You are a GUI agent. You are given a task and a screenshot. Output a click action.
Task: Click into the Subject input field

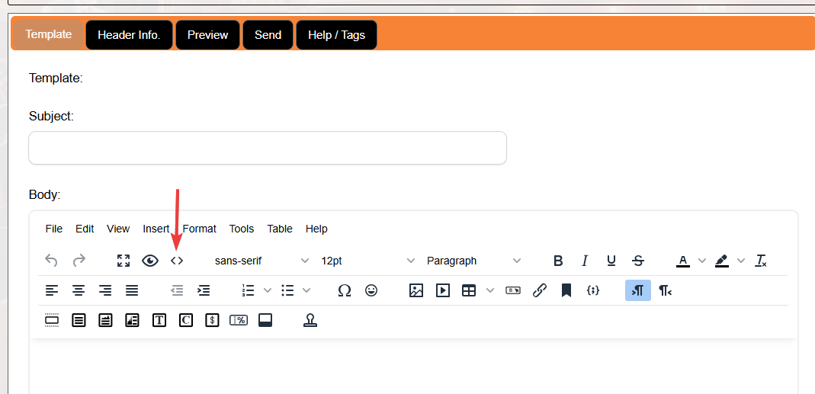pos(267,148)
